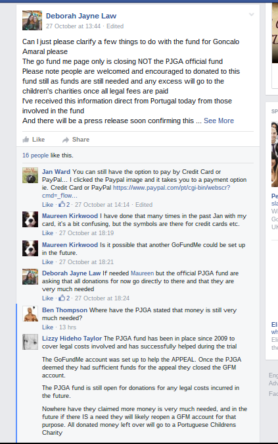
Task: Open the post timestamp 27 October at 13:44
Action: [73, 26]
